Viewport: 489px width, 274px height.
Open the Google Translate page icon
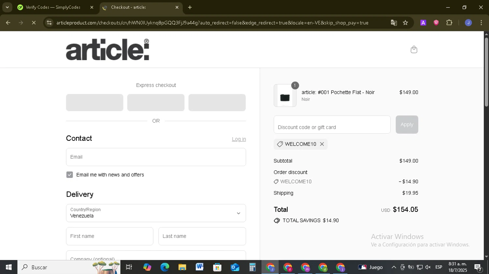pyautogui.click(x=394, y=23)
